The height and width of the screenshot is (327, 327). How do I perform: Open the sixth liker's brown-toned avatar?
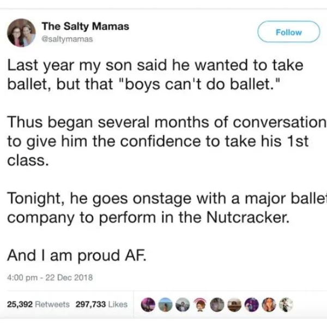[234, 305]
